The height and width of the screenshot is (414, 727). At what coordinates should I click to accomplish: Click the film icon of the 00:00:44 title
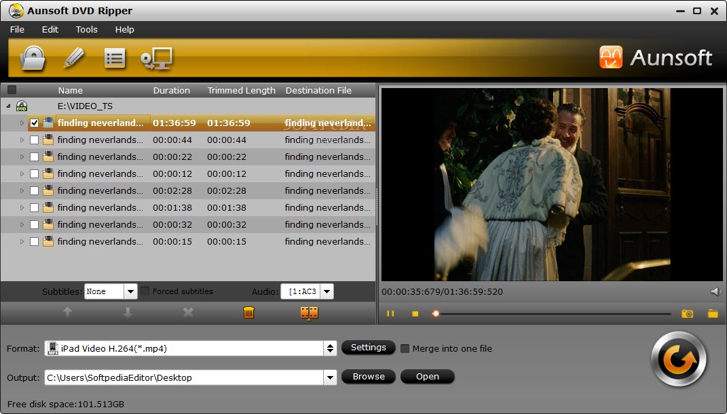(x=48, y=140)
